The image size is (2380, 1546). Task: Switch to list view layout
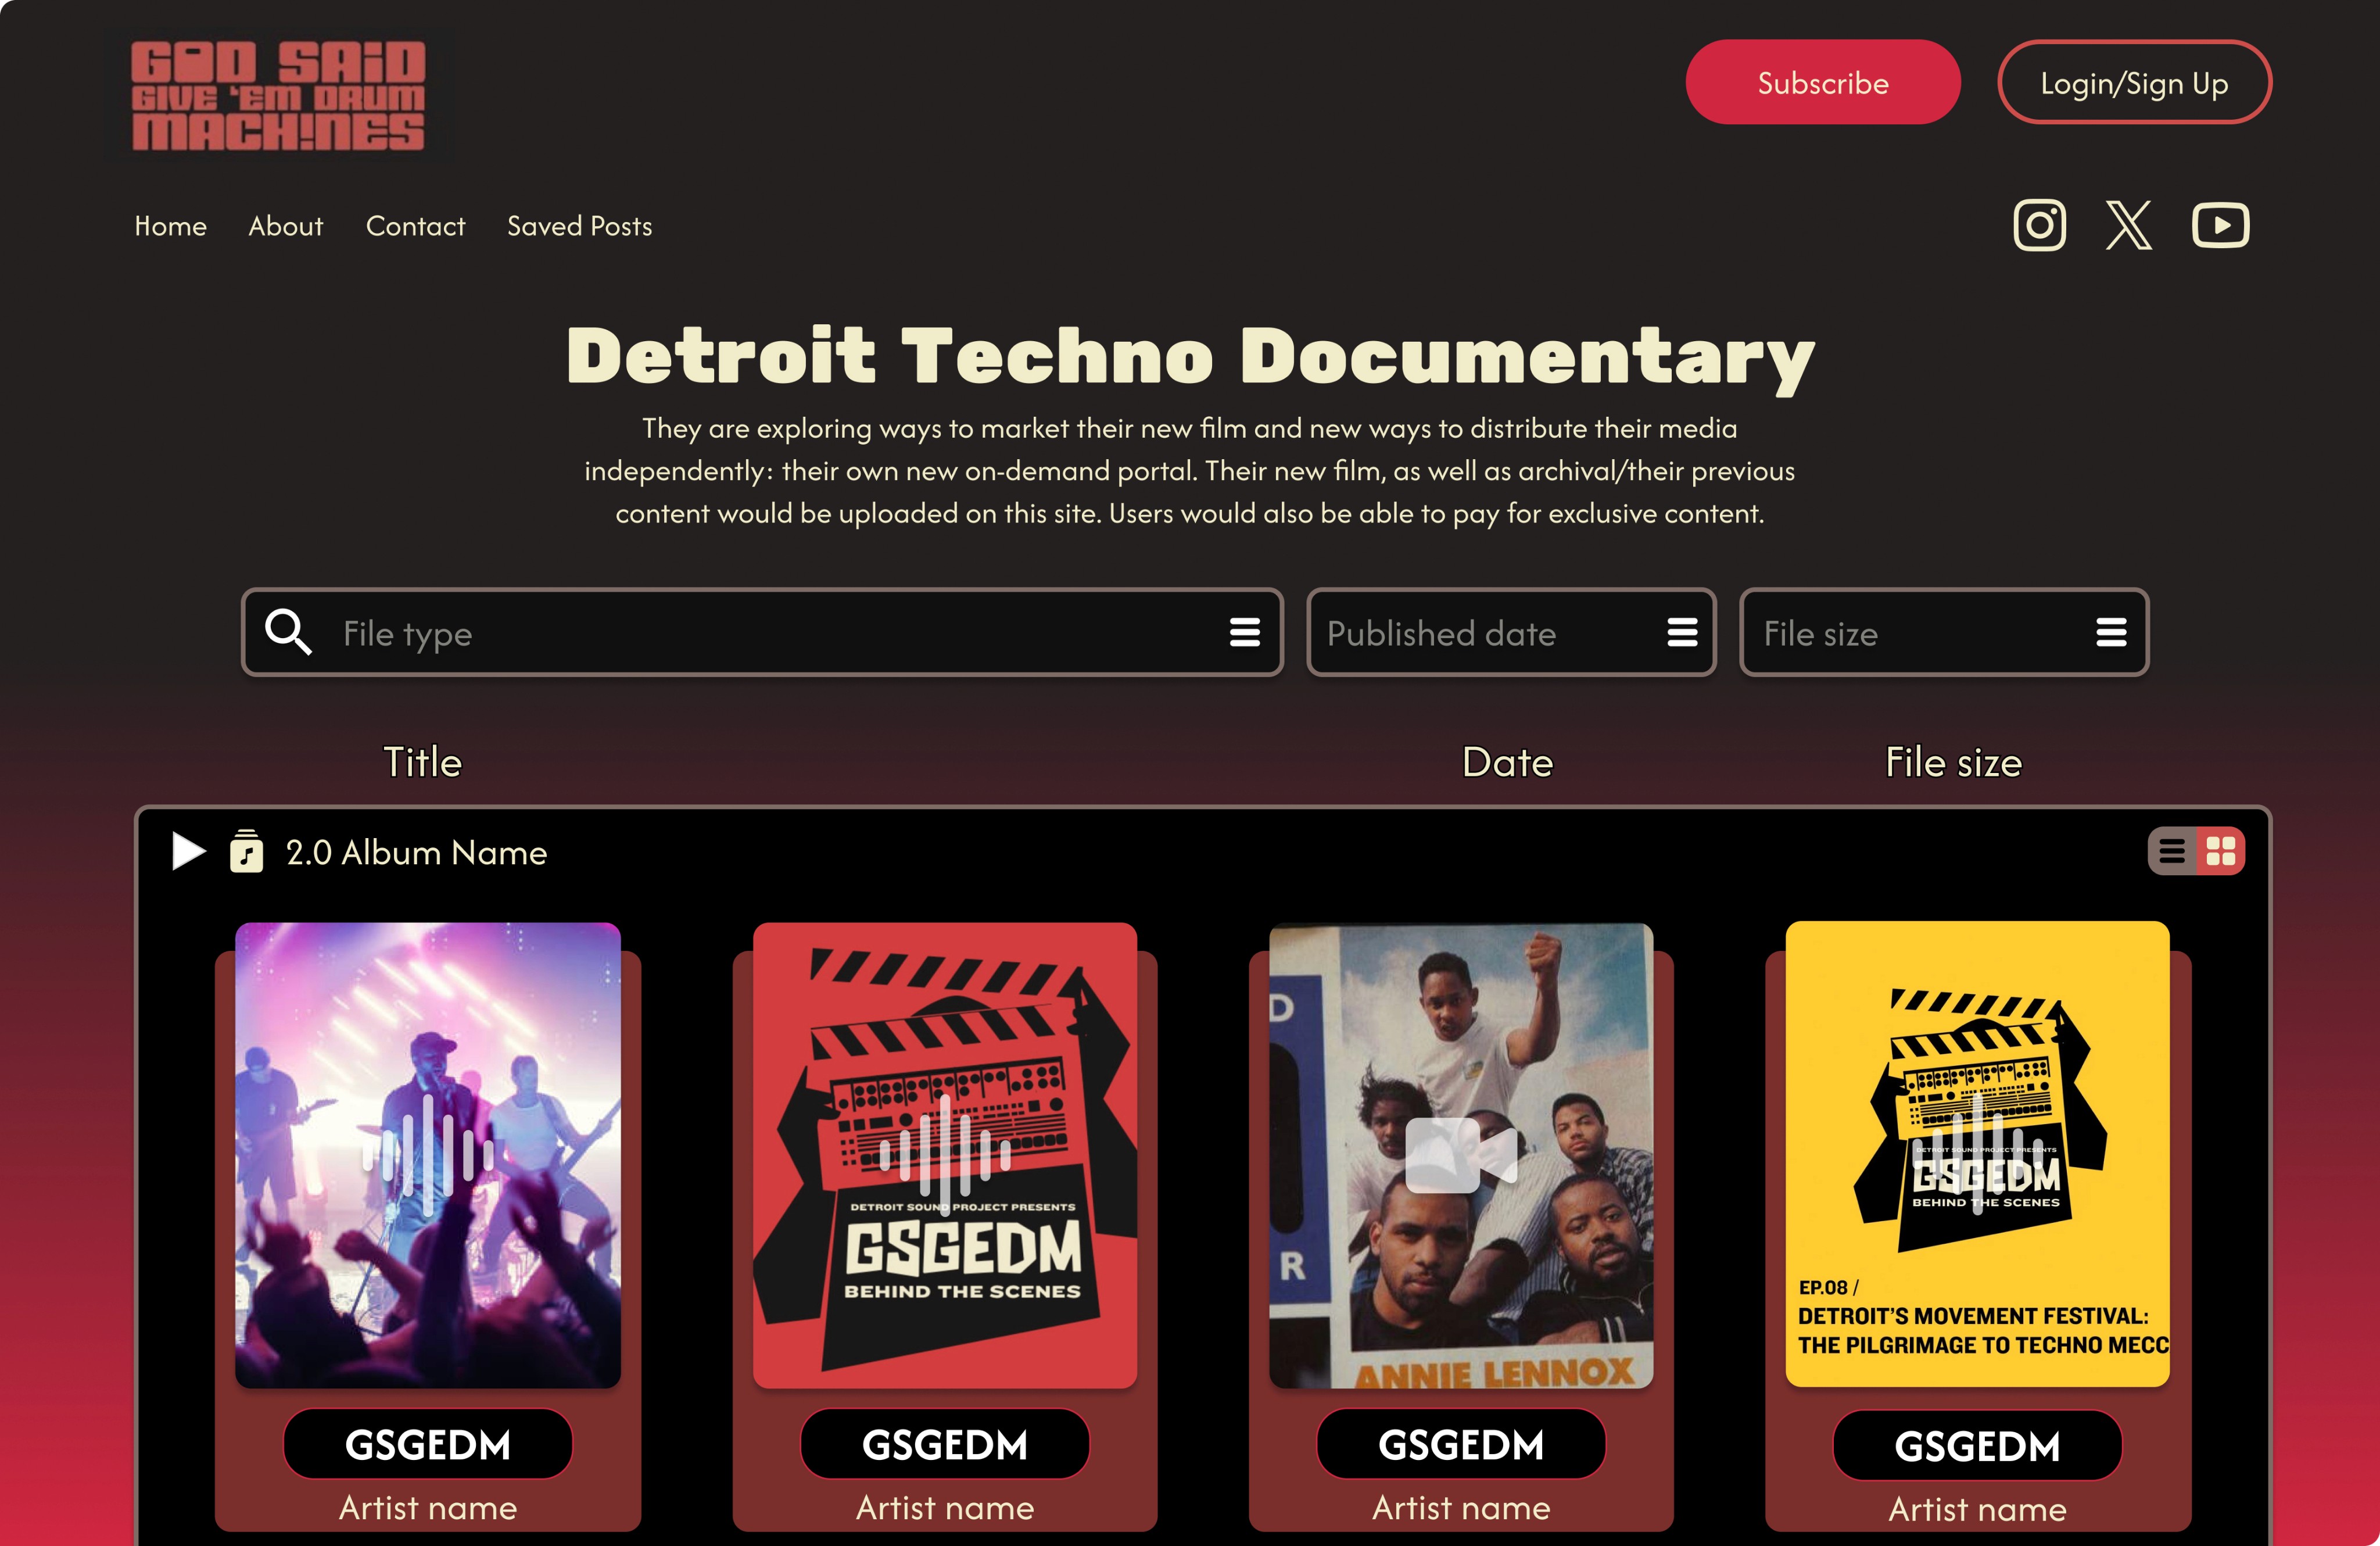tap(2172, 852)
